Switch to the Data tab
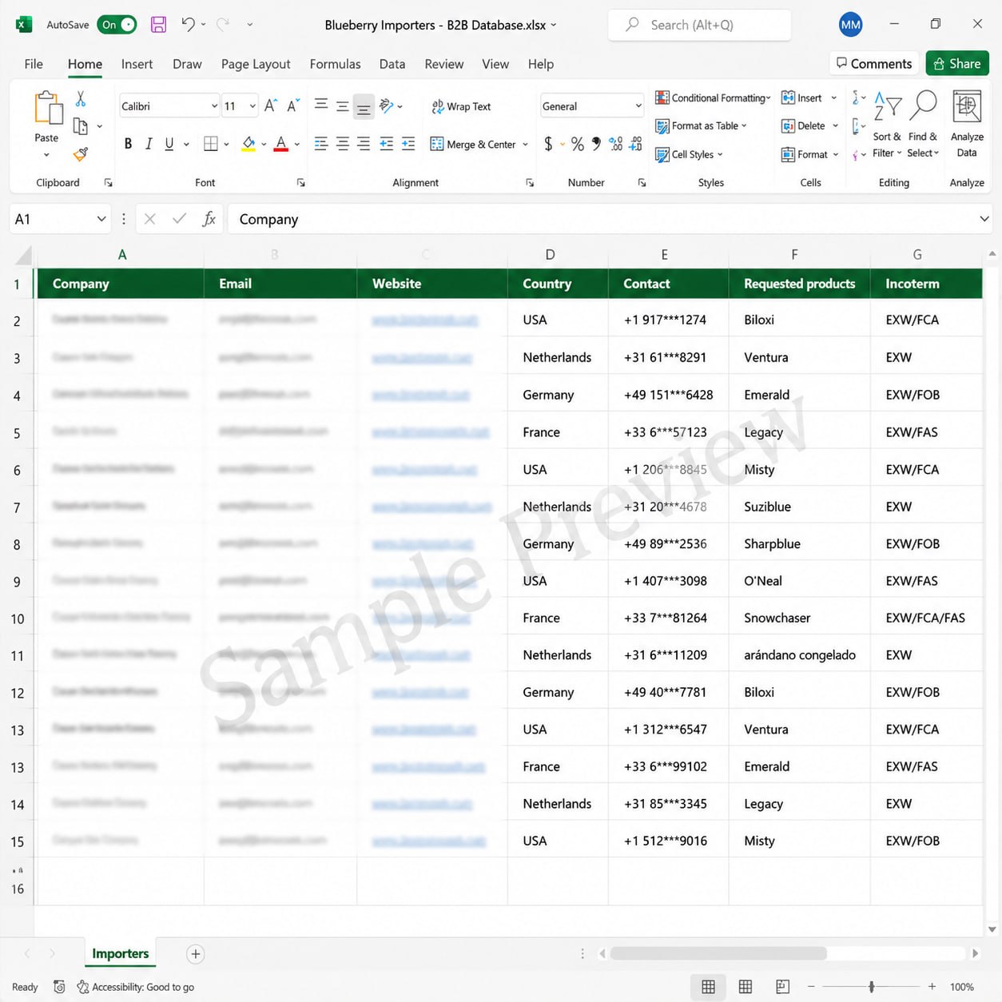Screen dimensions: 1002x1002 (392, 64)
